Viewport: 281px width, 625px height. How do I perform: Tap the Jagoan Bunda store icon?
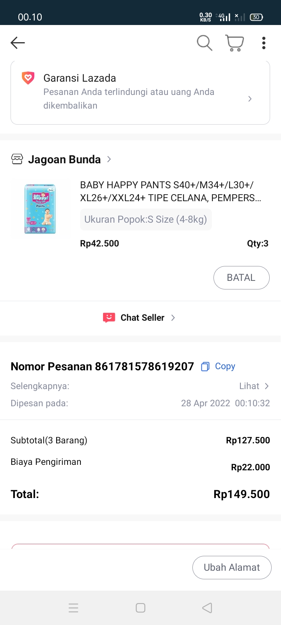[x=17, y=159]
